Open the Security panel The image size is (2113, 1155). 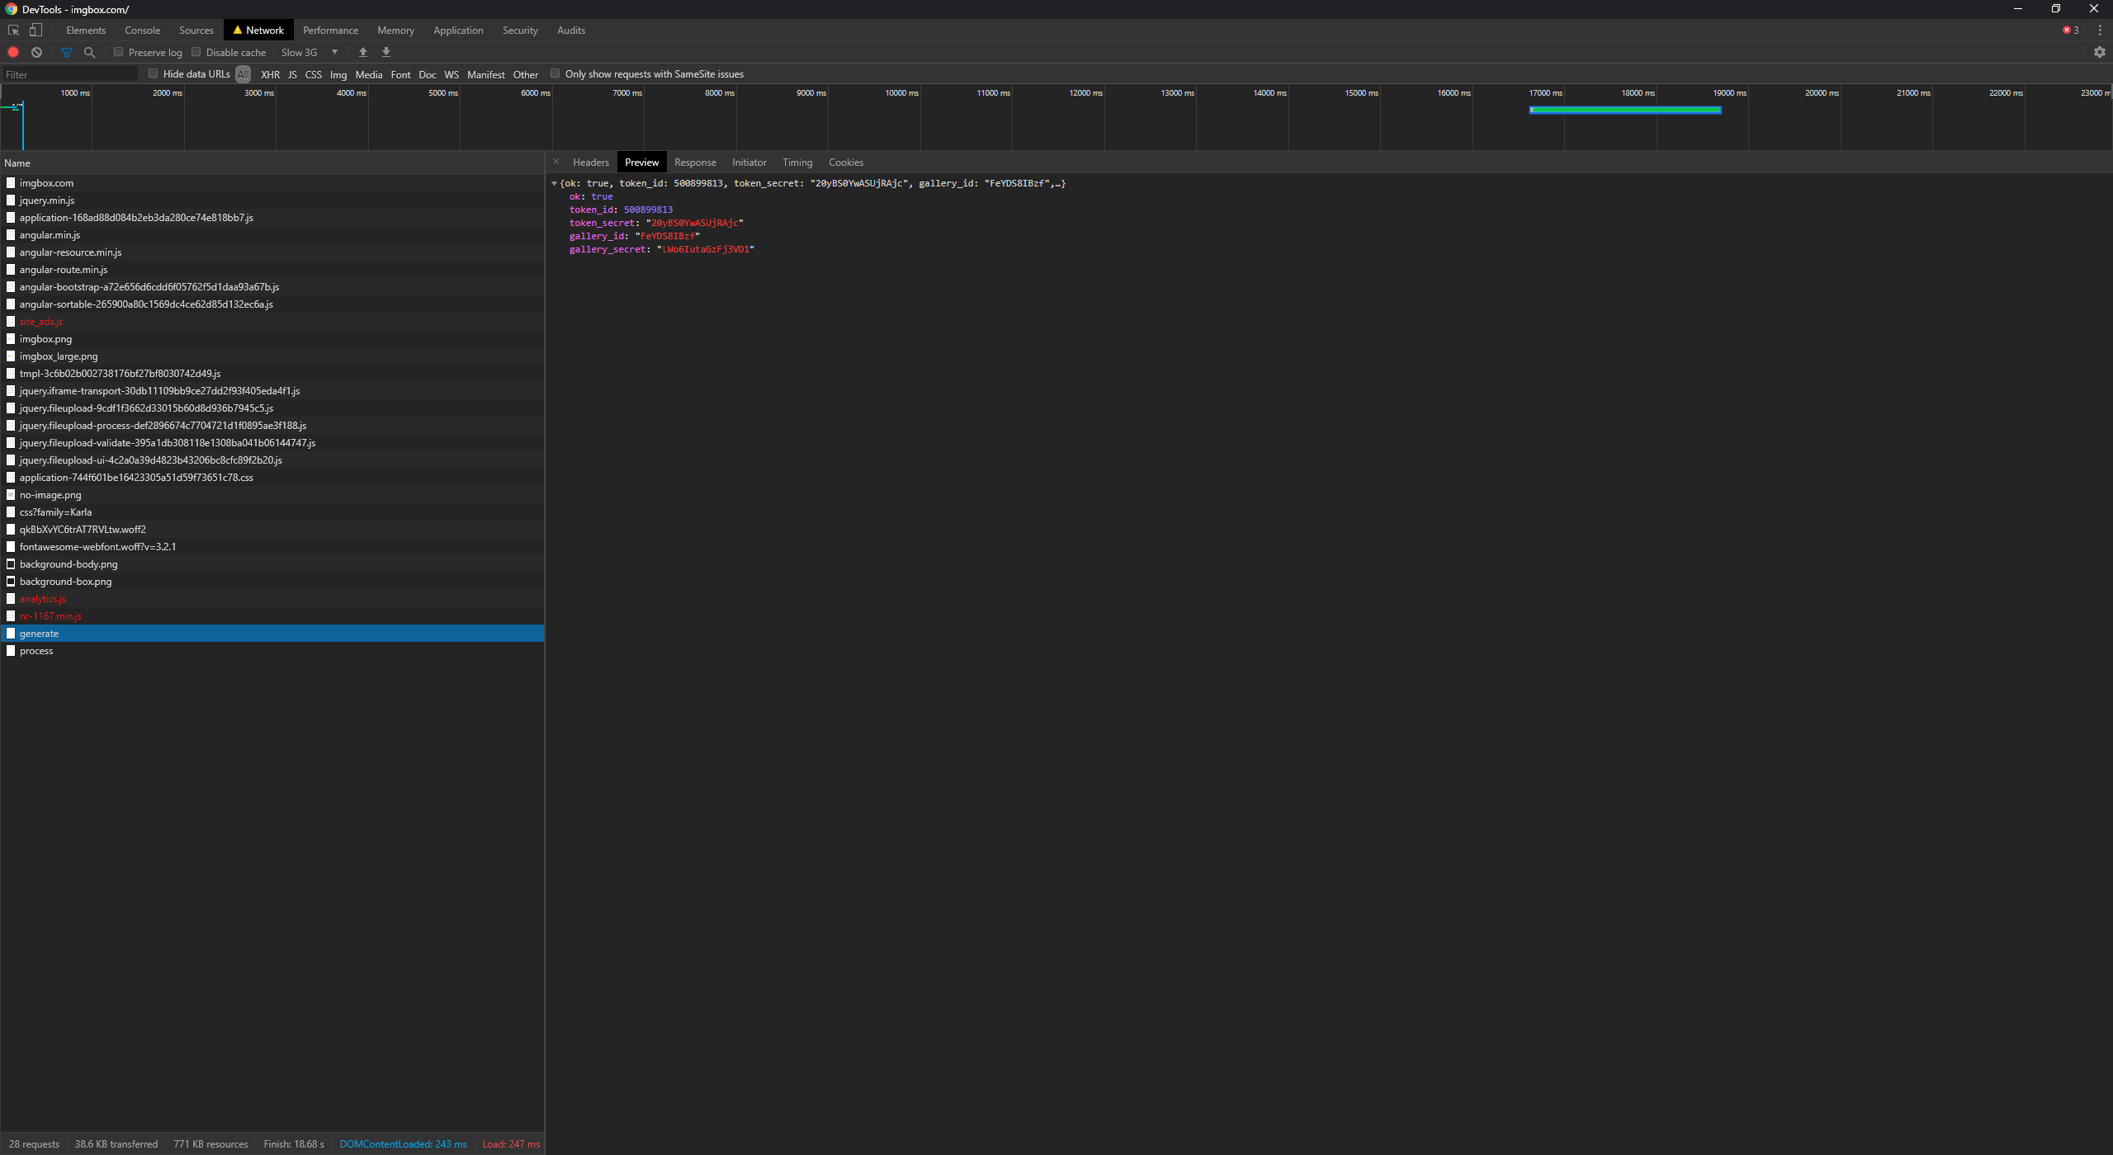520,31
